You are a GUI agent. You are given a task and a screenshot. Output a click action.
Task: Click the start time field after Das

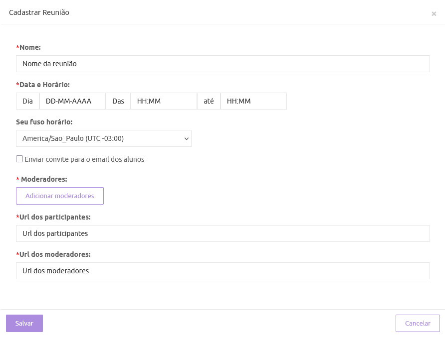coord(164,101)
